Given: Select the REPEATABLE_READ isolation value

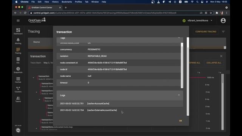Looking at the screenshot, I should (97, 56).
